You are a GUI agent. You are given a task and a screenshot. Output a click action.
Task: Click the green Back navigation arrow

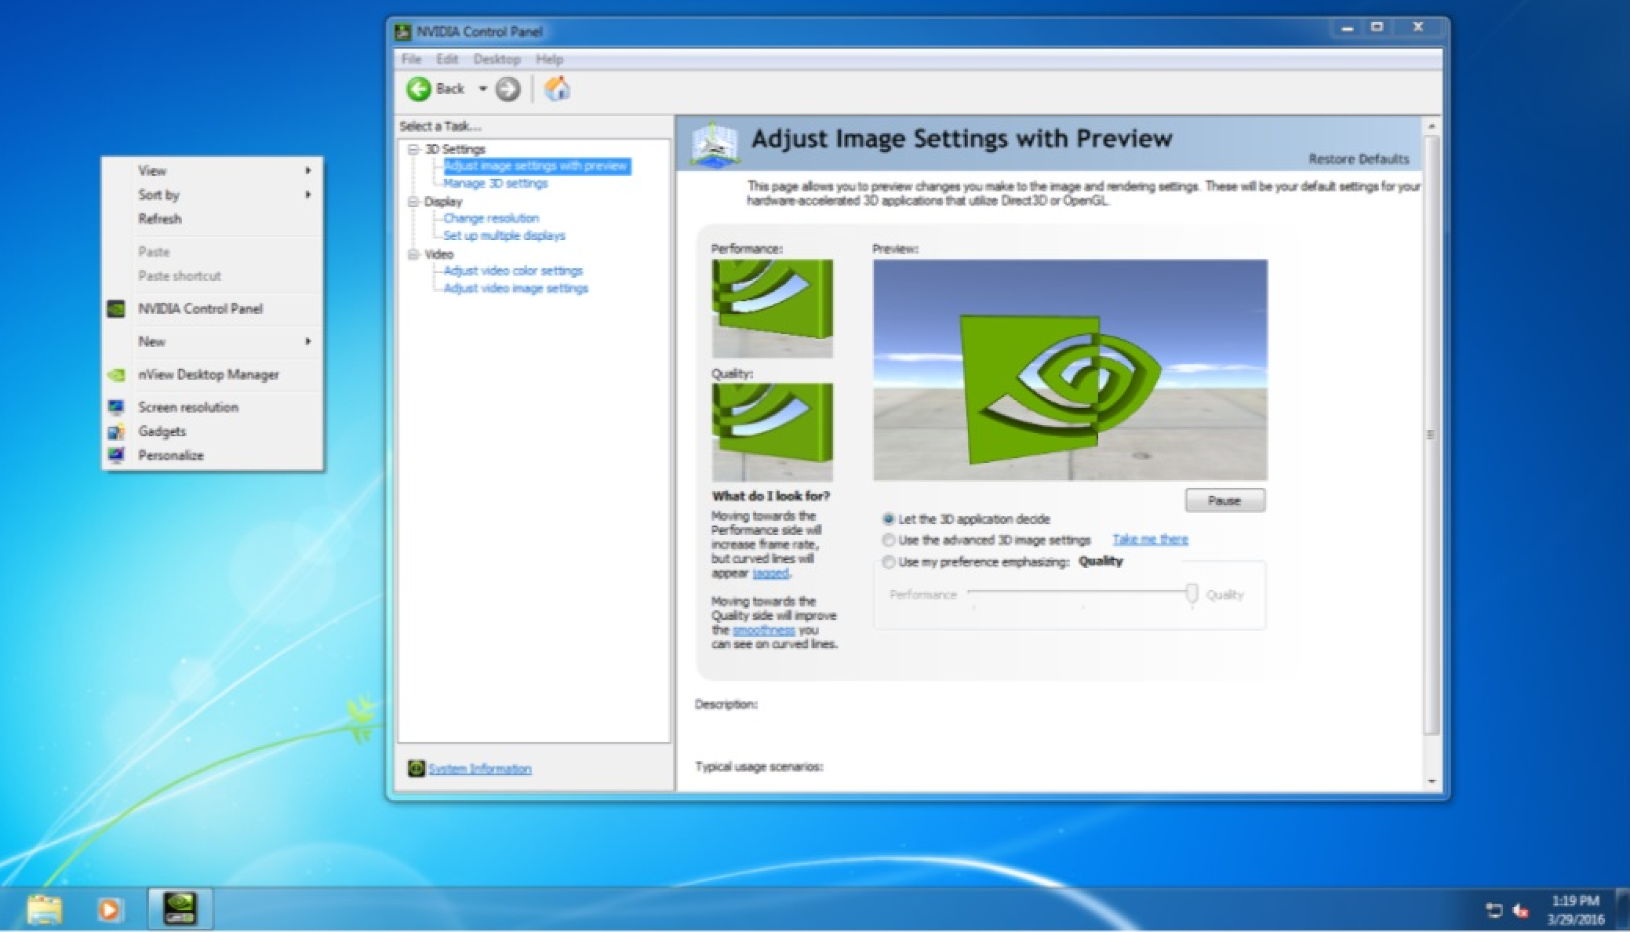pyautogui.click(x=420, y=89)
